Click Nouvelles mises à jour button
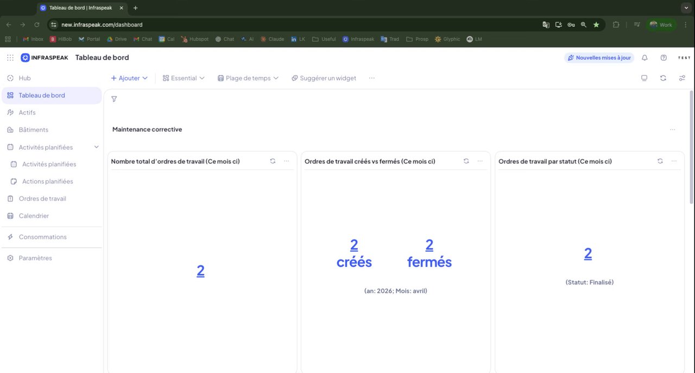695x373 pixels. 599,57
